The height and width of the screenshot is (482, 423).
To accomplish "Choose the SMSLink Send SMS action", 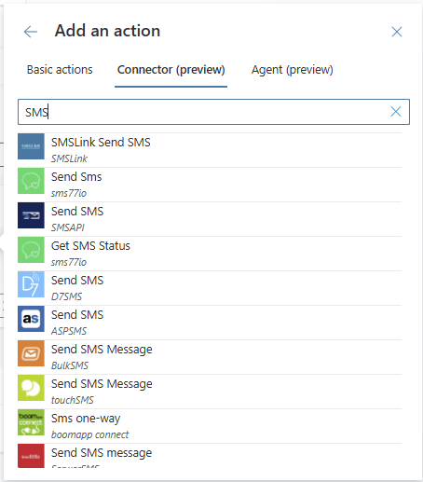I will [x=210, y=150].
